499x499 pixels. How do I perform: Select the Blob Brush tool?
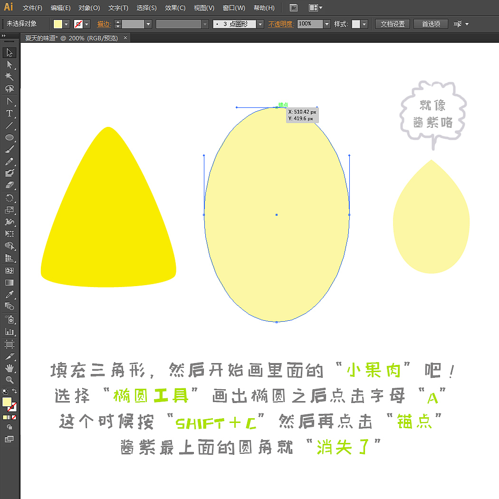9,173
